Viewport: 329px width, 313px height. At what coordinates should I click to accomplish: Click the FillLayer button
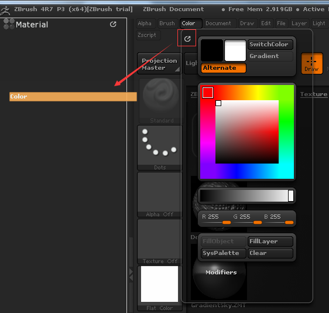270,241
